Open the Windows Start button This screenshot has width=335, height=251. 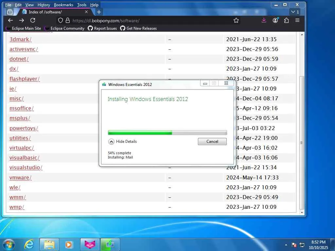coord(9,244)
